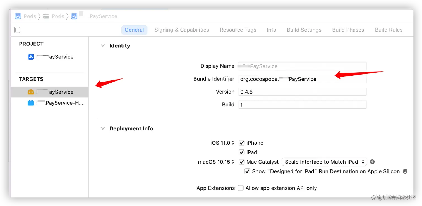Click the Pods folder icon in breadcrumb
The height and width of the screenshot is (206, 422).
[46, 16]
